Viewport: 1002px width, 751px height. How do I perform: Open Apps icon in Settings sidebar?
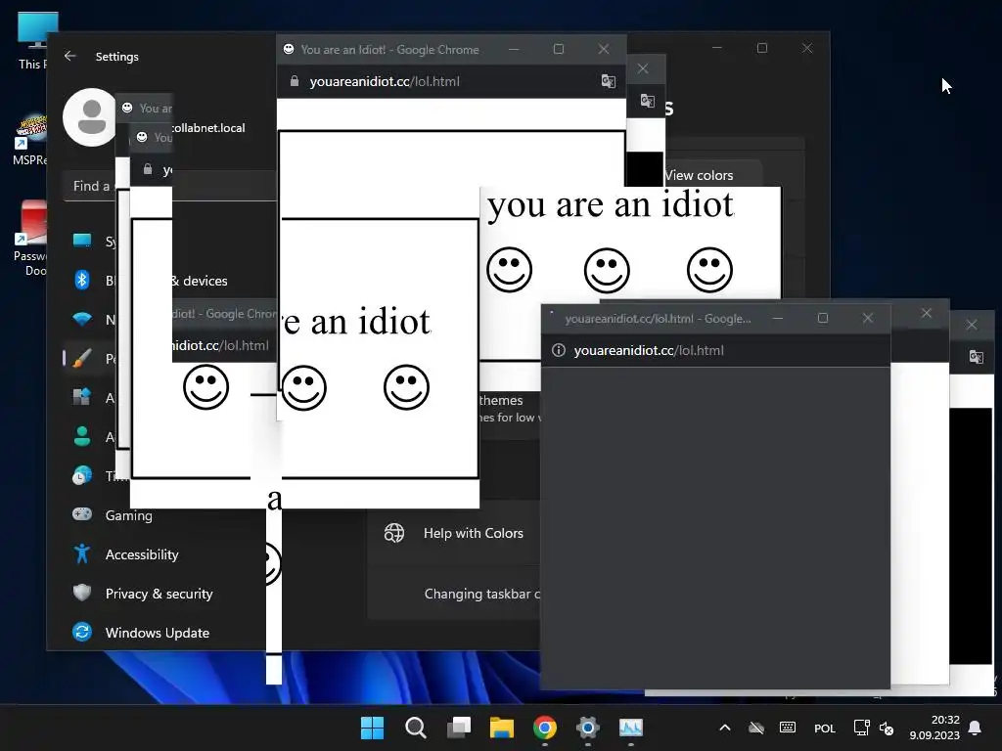[82, 397]
